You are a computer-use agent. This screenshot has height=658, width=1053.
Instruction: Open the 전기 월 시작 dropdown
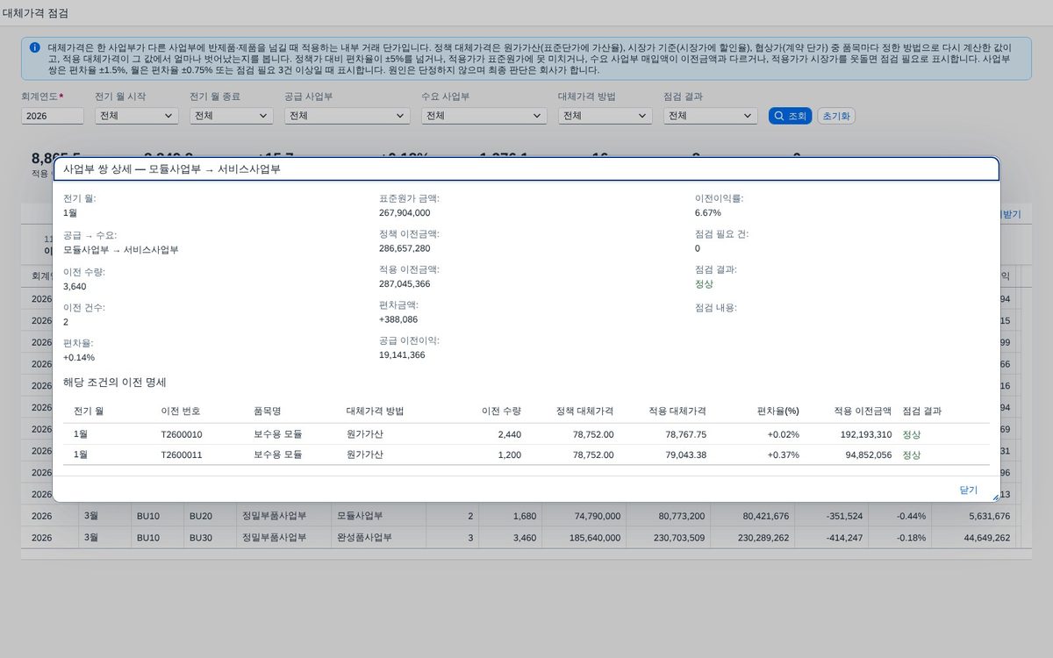(x=136, y=116)
